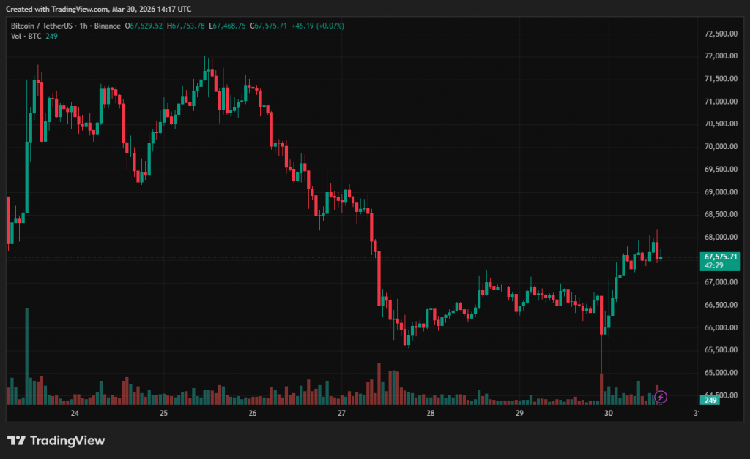Click the 1h interval in chart legend
Screen dimensions: 750x459
84,26
